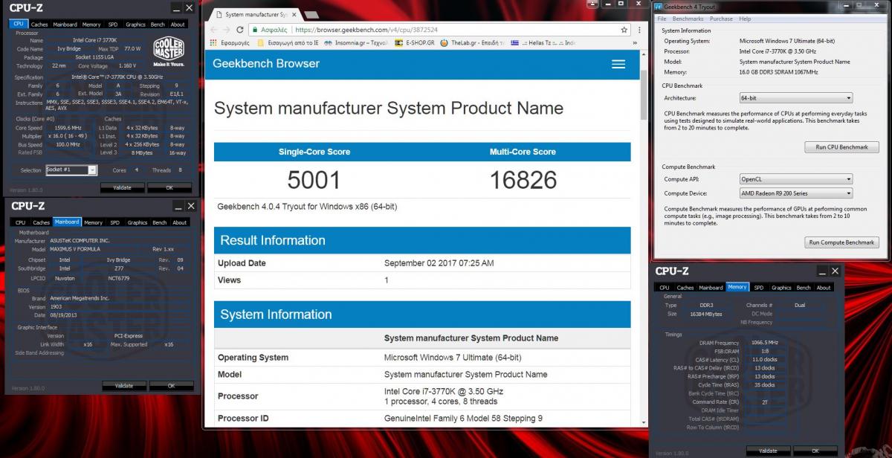Image resolution: width=892 pixels, height=458 pixels.
Task: Open the E-SHOP.GR bookmark
Action: point(415,43)
